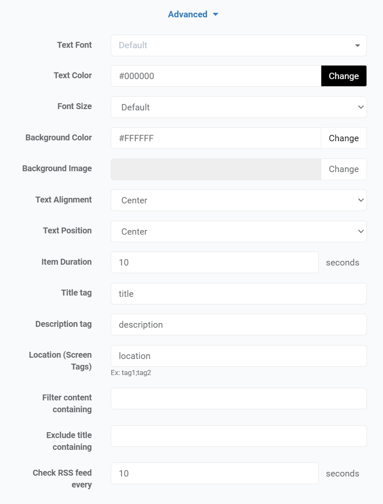This screenshot has width=383, height=504.
Task: Click Change button for Background Image
Action: 344,169
